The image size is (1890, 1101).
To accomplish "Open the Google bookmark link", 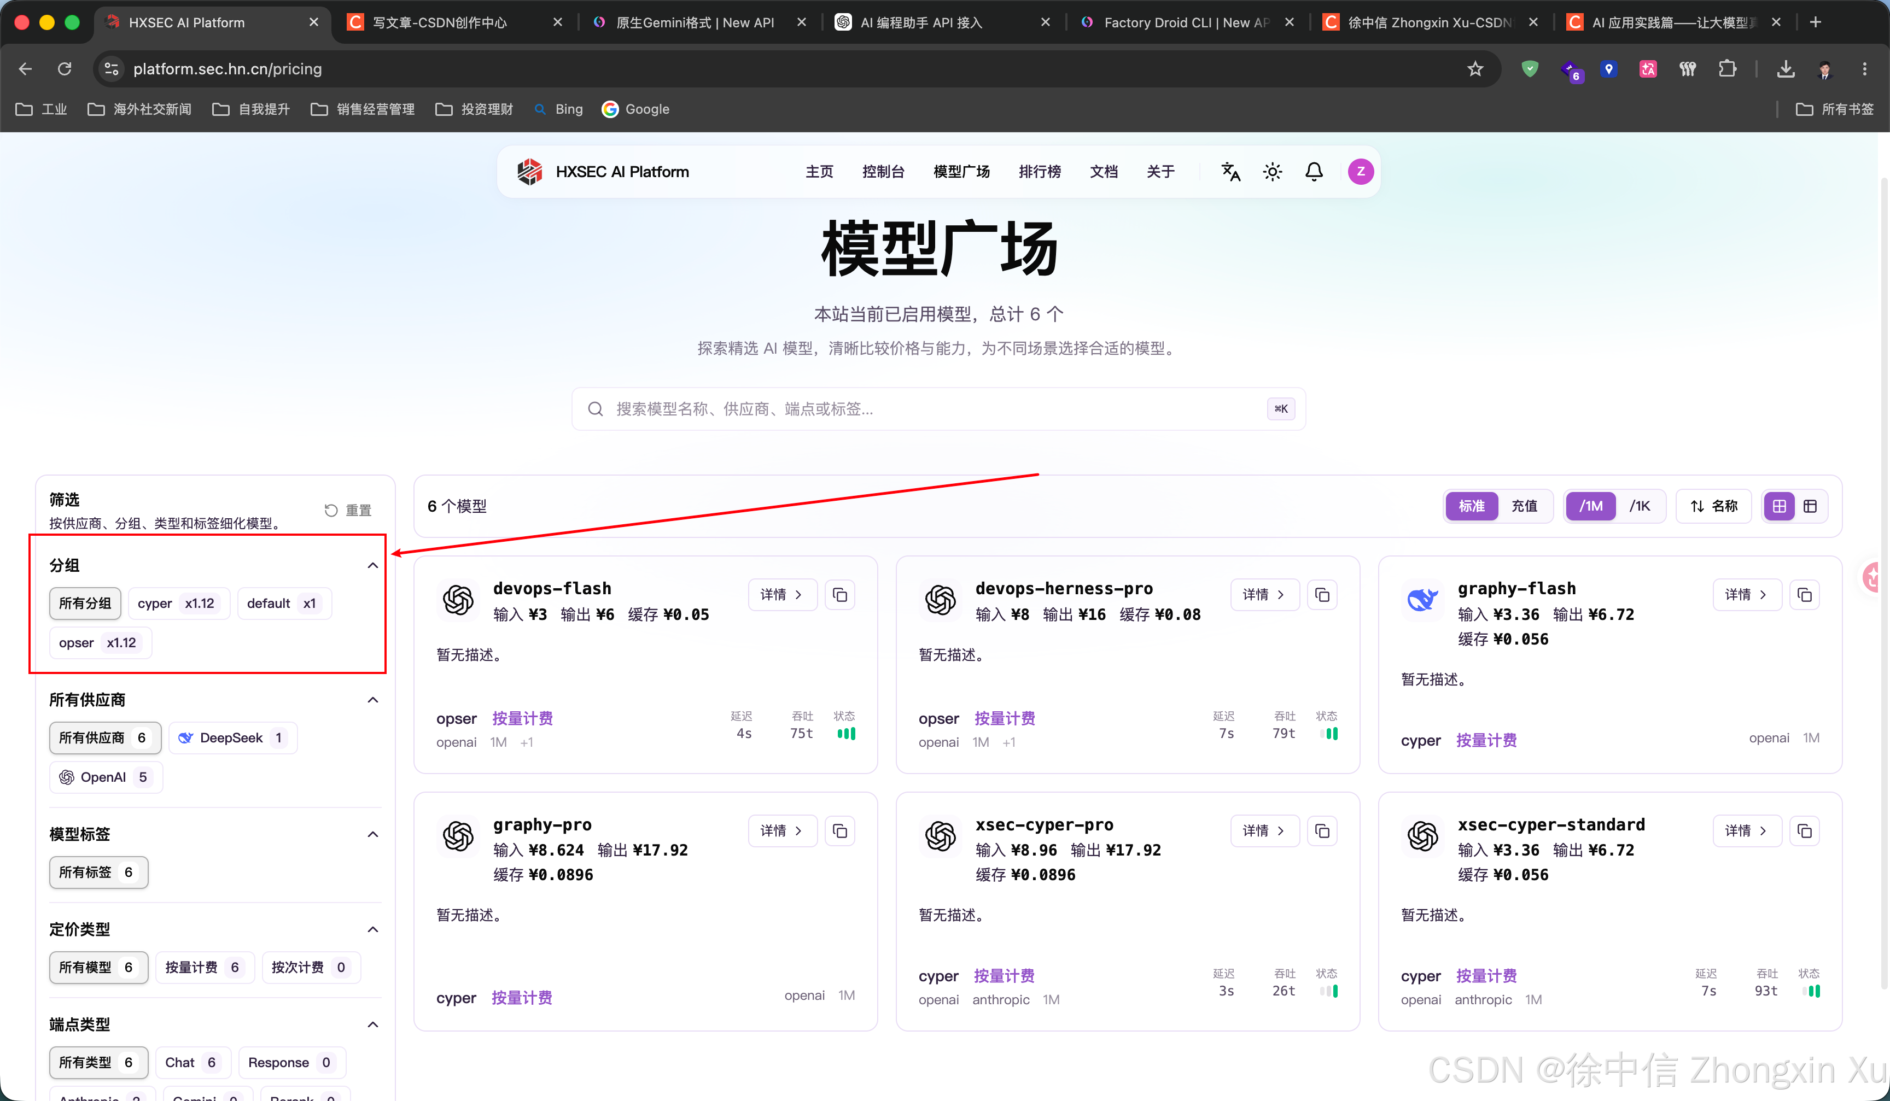I will (x=636, y=109).
